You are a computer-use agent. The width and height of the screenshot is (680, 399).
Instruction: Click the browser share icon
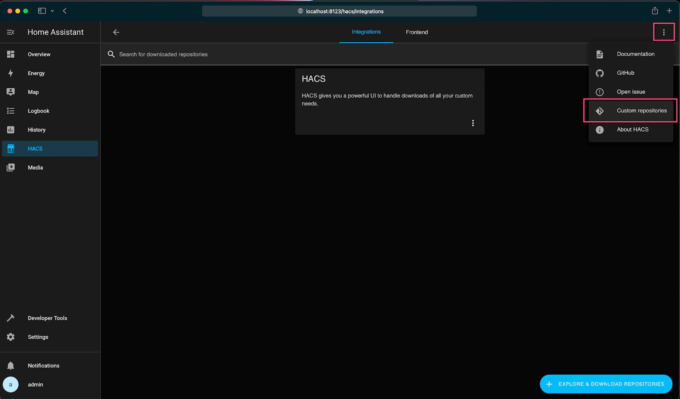pyautogui.click(x=655, y=11)
